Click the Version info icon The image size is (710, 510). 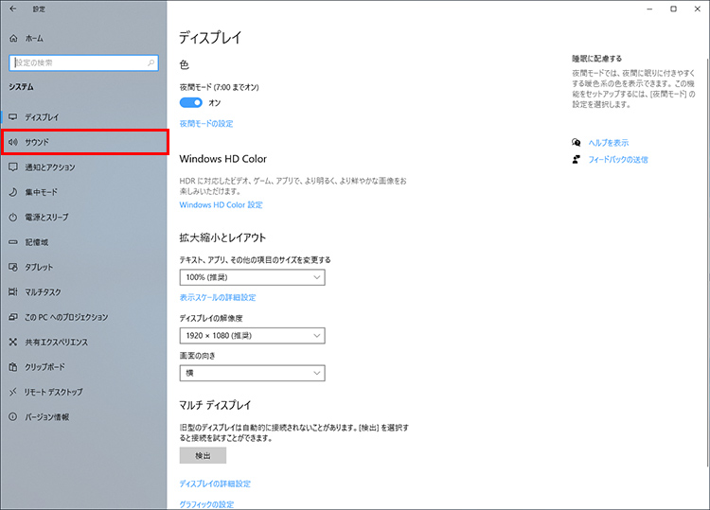[x=13, y=417]
